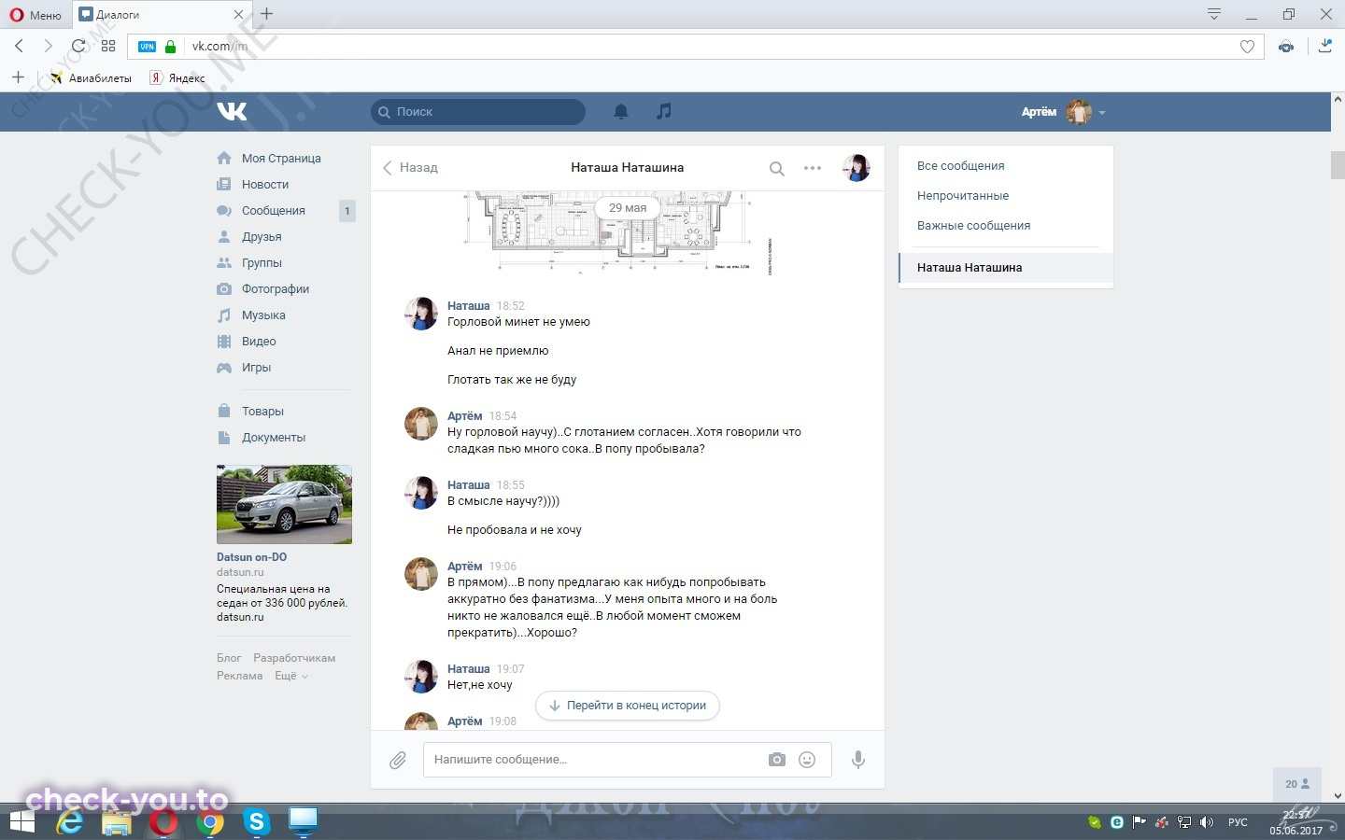The image size is (1345, 840).
Task: Reload page in Opera toolbar
Action: pyautogui.click(x=79, y=46)
